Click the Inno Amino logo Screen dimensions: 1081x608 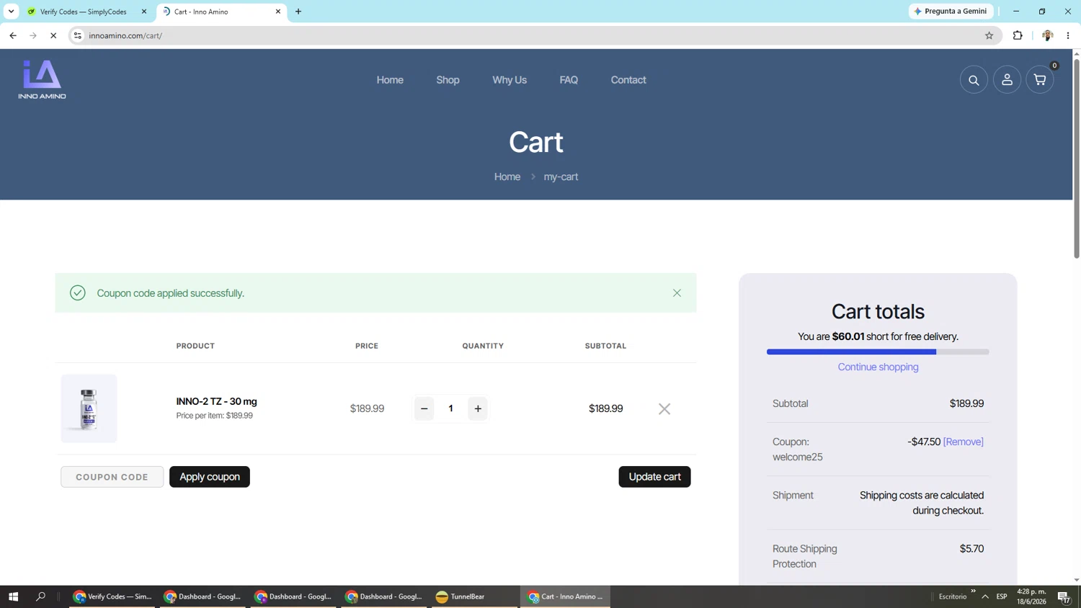(x=42, y=79)
